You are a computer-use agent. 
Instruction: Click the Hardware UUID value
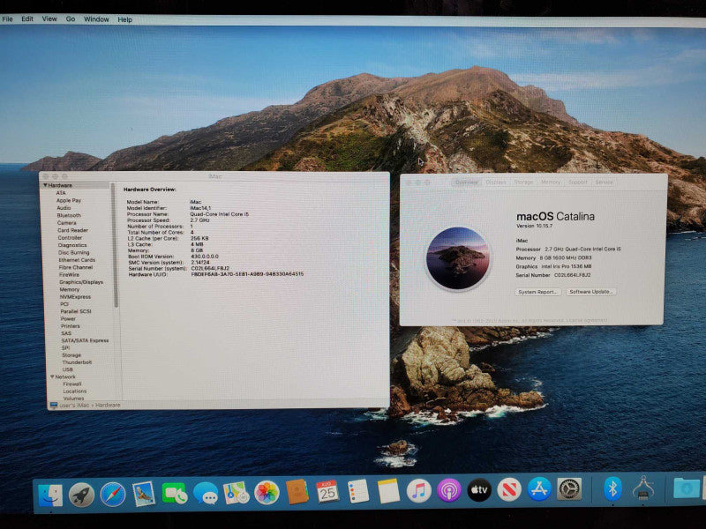tap(247, 274)
